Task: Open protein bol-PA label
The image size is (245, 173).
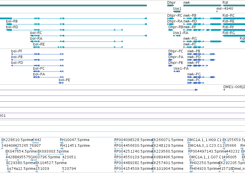Action: (39, 74)
